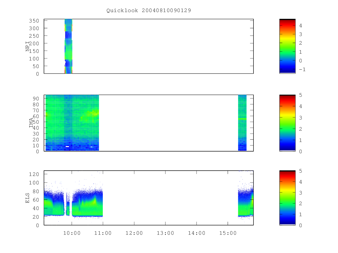Click the IMA data stripe after 15:00

point(242,123)
